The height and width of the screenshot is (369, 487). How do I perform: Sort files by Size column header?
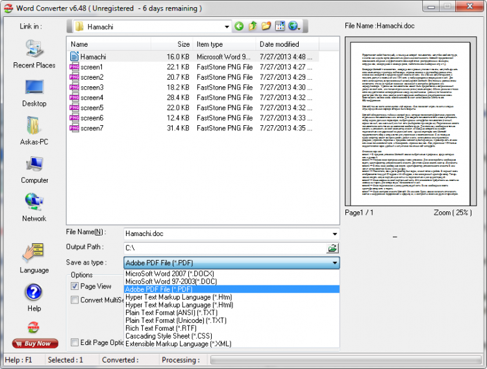(x=172, y=44)
